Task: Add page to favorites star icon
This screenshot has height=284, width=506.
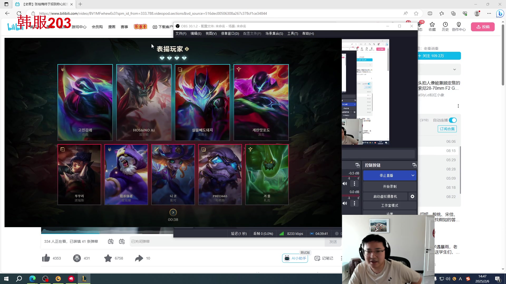Action: [x=416, y=13]
